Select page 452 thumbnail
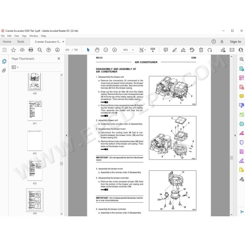245x245 pixels. click(x=35, y=140)
